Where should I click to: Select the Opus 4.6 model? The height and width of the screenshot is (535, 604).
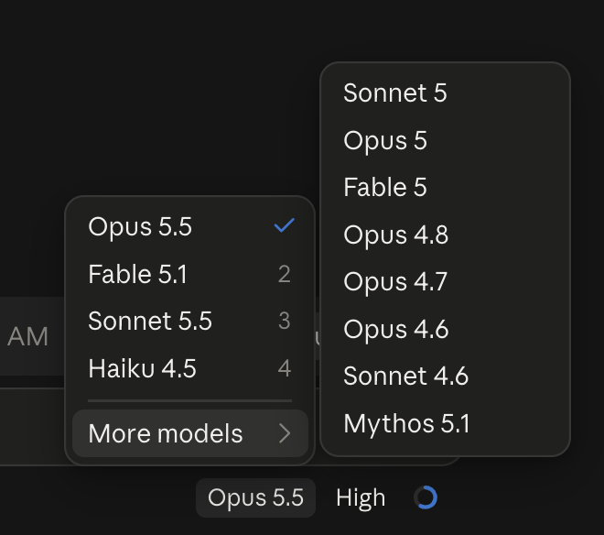tap(445, 329)
